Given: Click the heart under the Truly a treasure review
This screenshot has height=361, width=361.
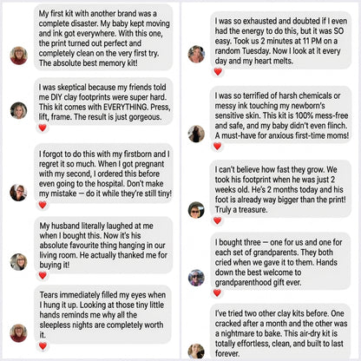Looking at the screenshot, I should (x=217, y=220).
